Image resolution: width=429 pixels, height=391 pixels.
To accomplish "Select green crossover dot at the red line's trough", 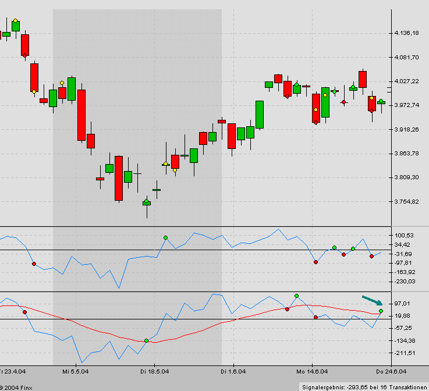I will tap(146, 340).
